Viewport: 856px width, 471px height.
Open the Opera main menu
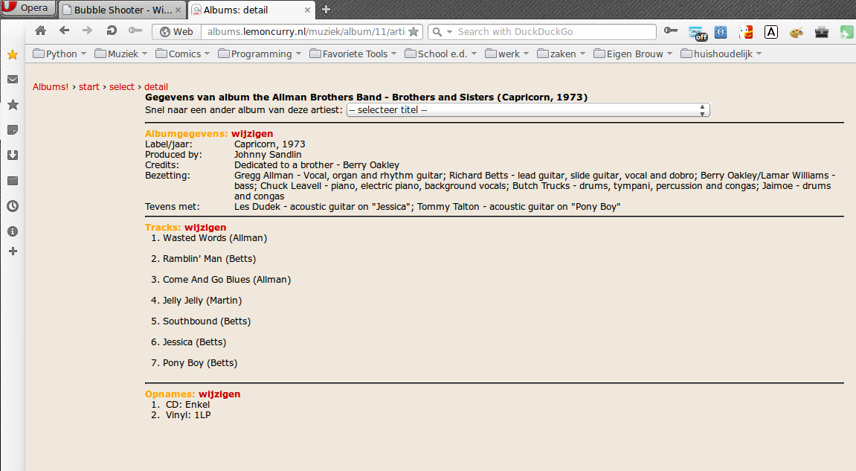[28, 8]
